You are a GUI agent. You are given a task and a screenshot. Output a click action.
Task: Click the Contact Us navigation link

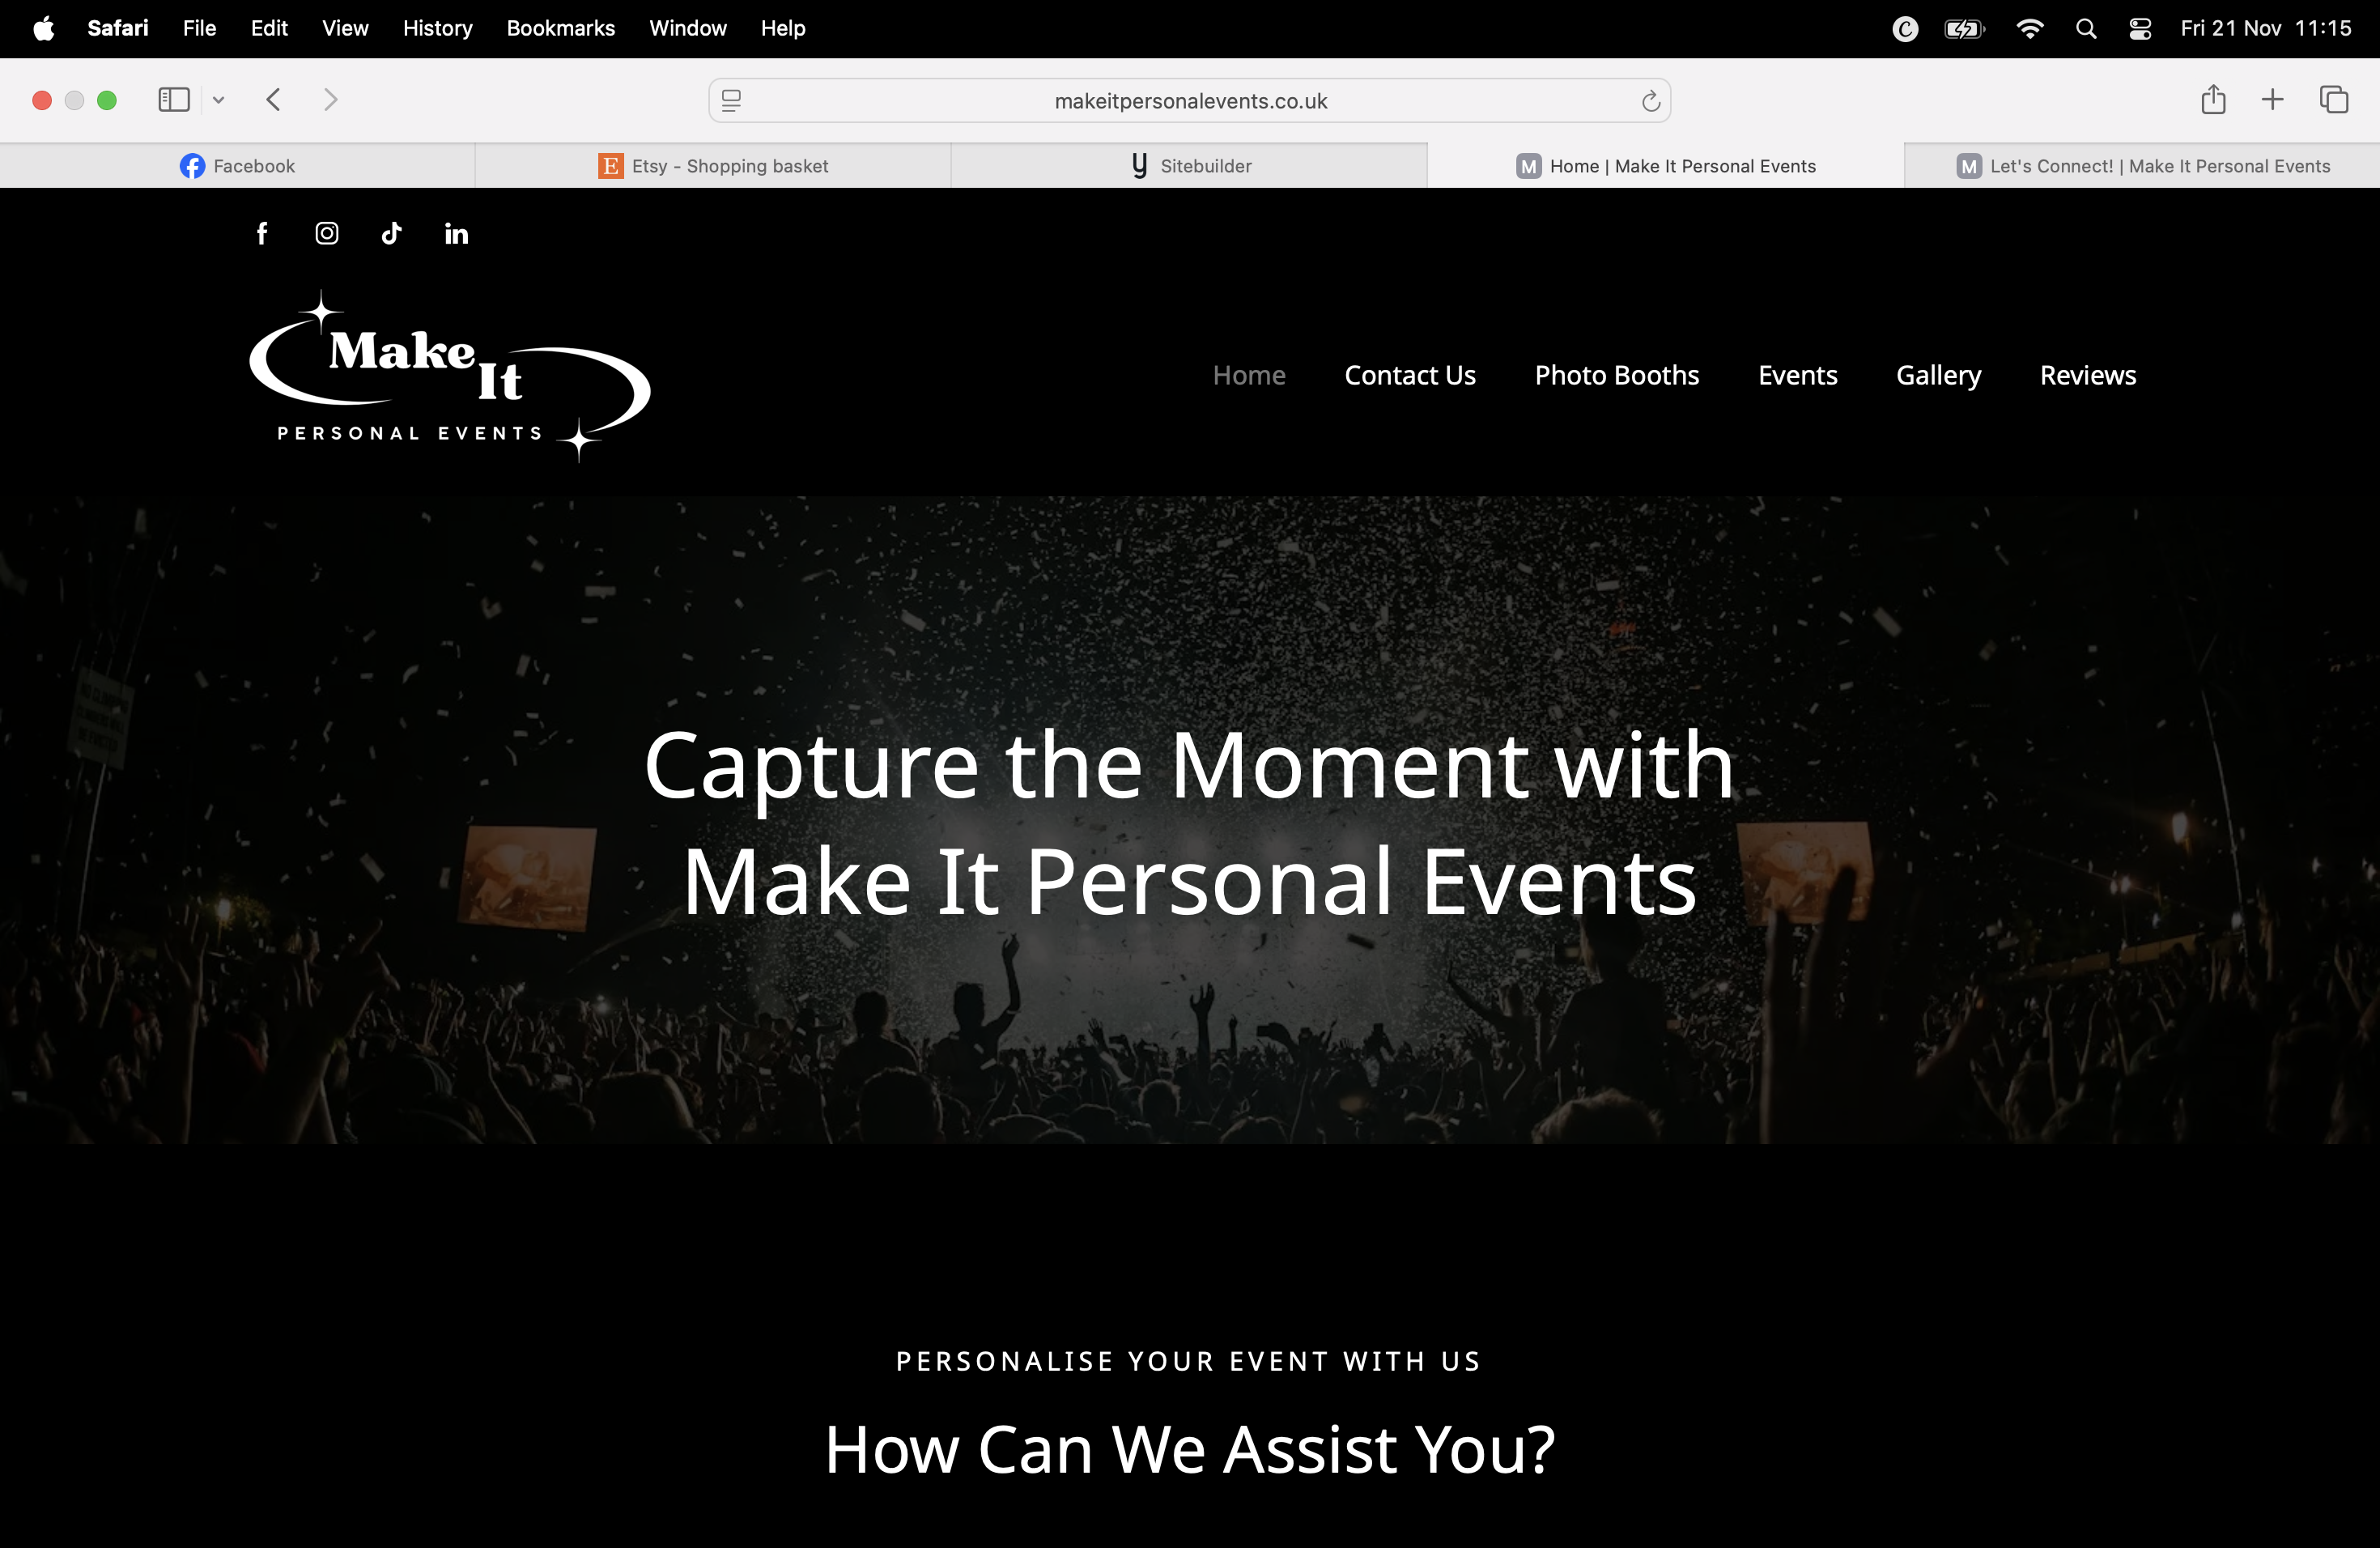point(1410,375)
